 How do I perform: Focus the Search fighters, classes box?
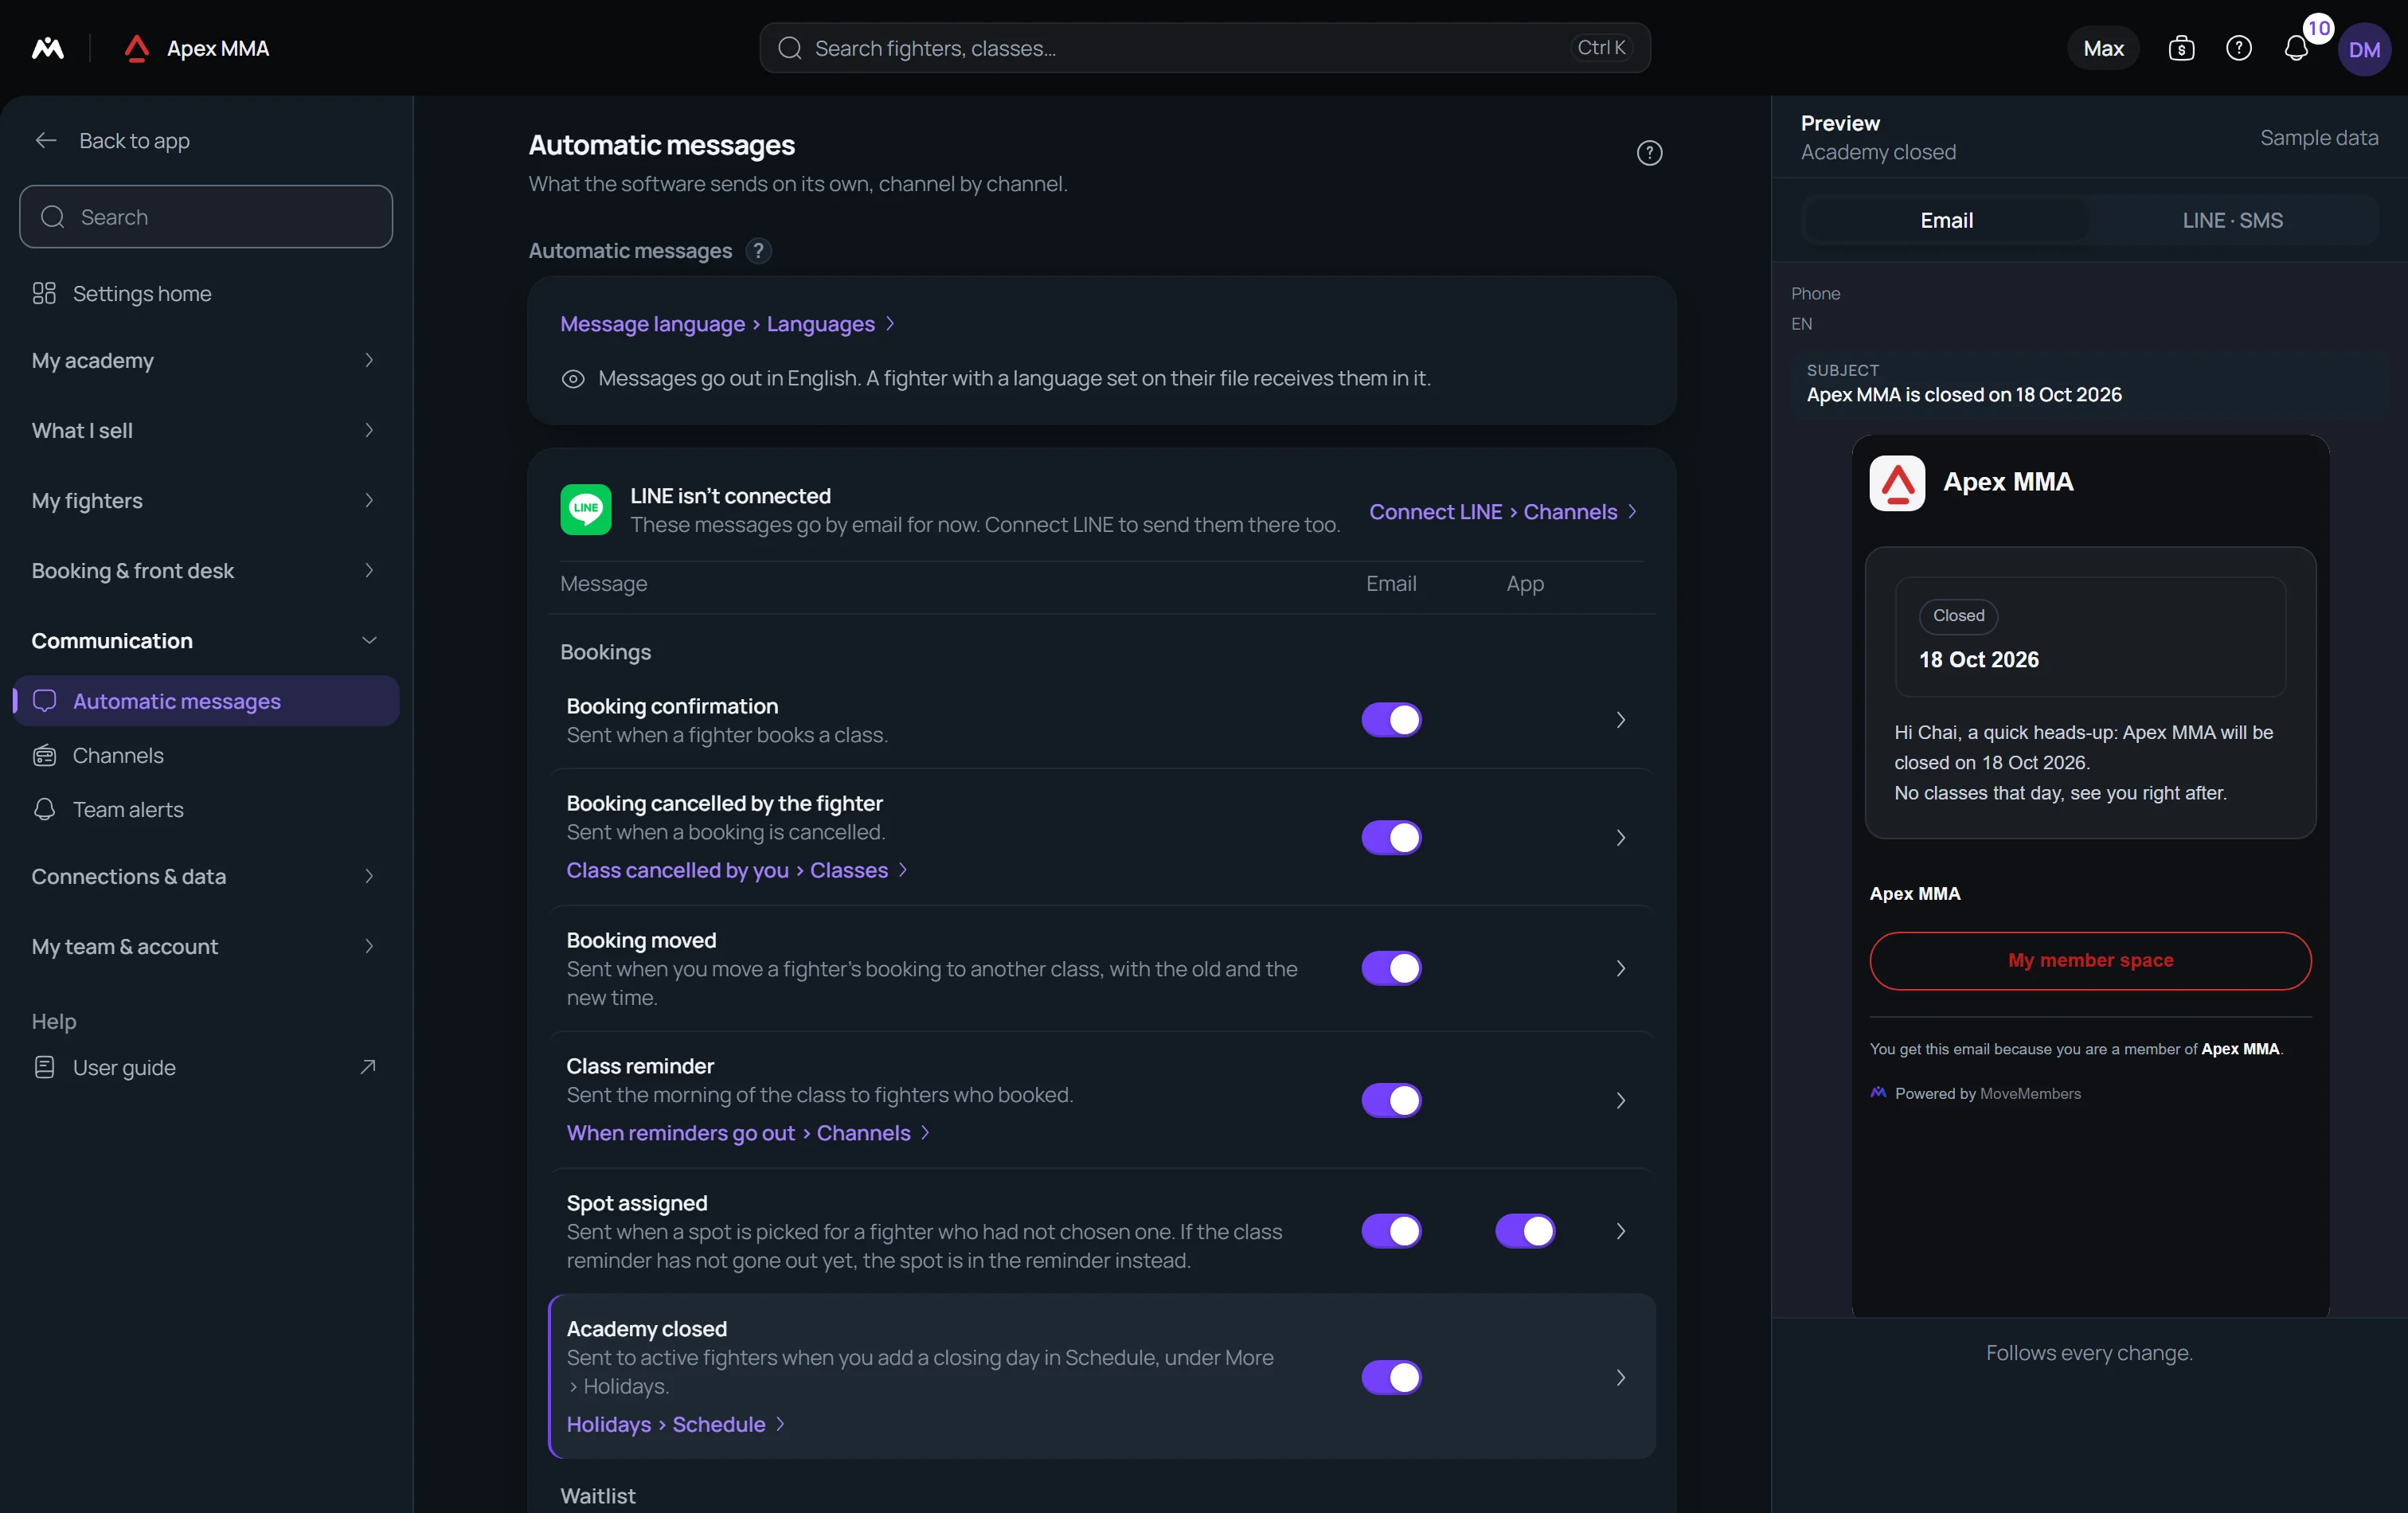click(x=1204, y=48)
